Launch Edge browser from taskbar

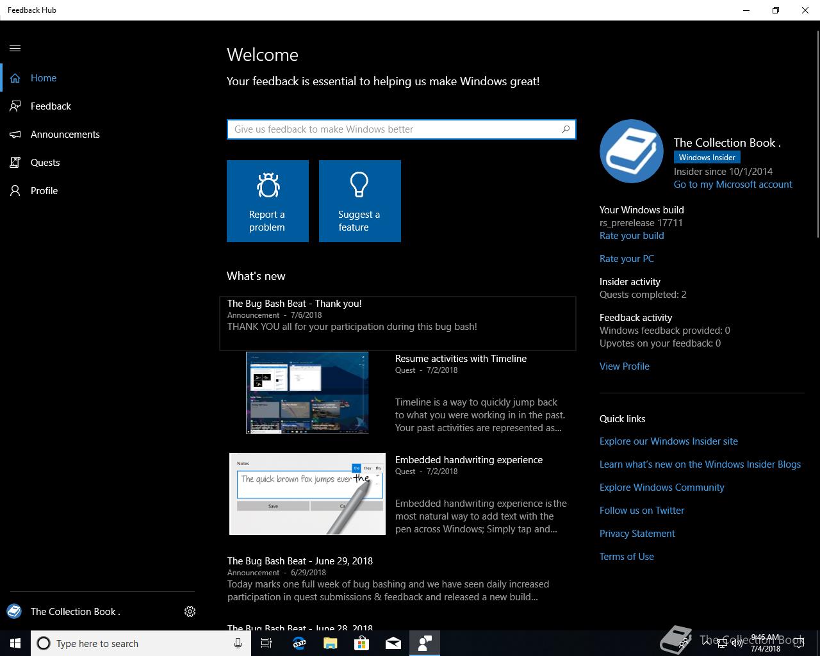[x=299, y=643]
